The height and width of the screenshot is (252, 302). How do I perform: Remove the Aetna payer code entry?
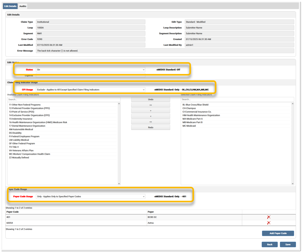pyautogui.click(x=268, y=223)
